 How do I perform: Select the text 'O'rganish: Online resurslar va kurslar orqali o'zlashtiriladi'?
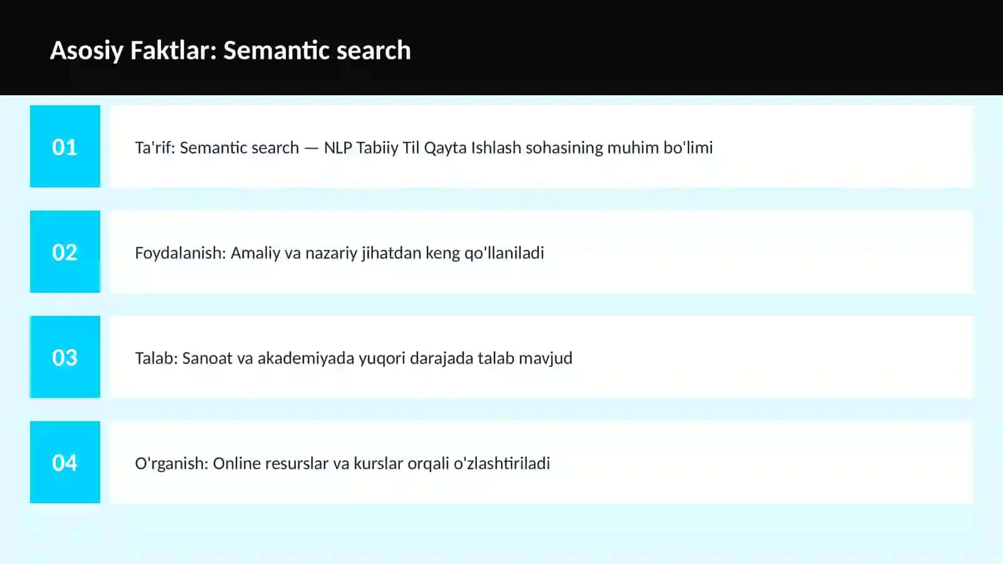(x=342, y=464)
